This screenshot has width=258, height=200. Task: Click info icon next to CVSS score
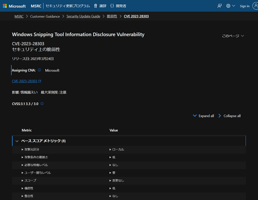(42, 104)
